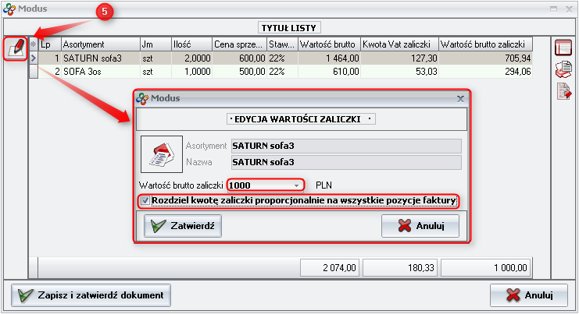Click the 127,30 VAT advance cell
This screenshot has width=579, height=314.
point(399,58)
